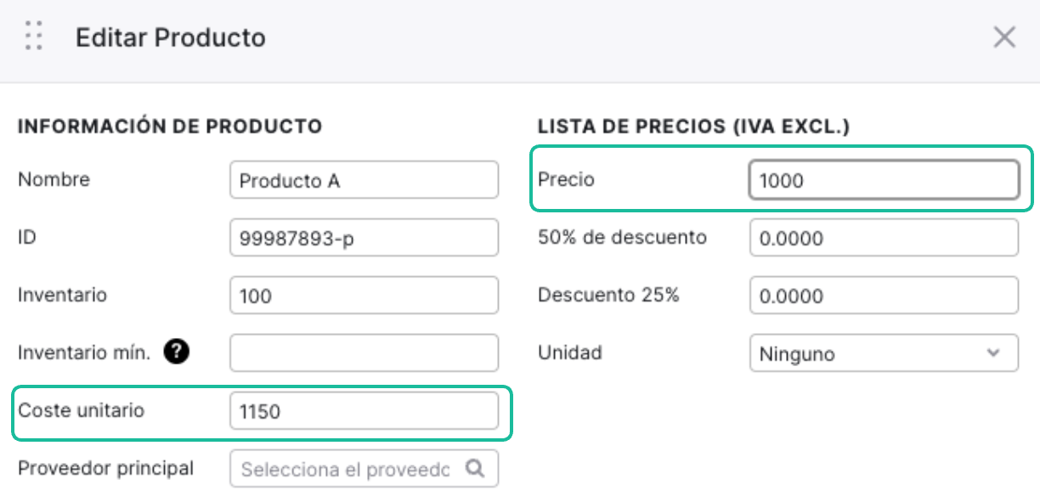Click the Coste unitario field 1150
Image resolution: width=1040 pixels, height=502 pixels.
point(364,411)
